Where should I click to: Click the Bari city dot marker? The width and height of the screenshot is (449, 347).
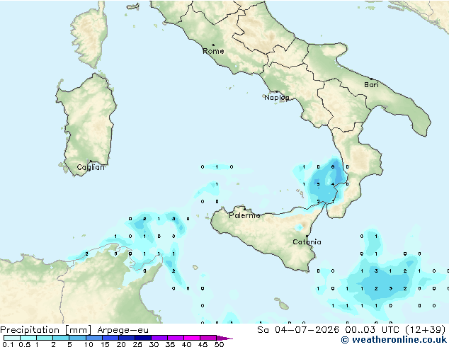pyautogui.click(x=371, y=79)
